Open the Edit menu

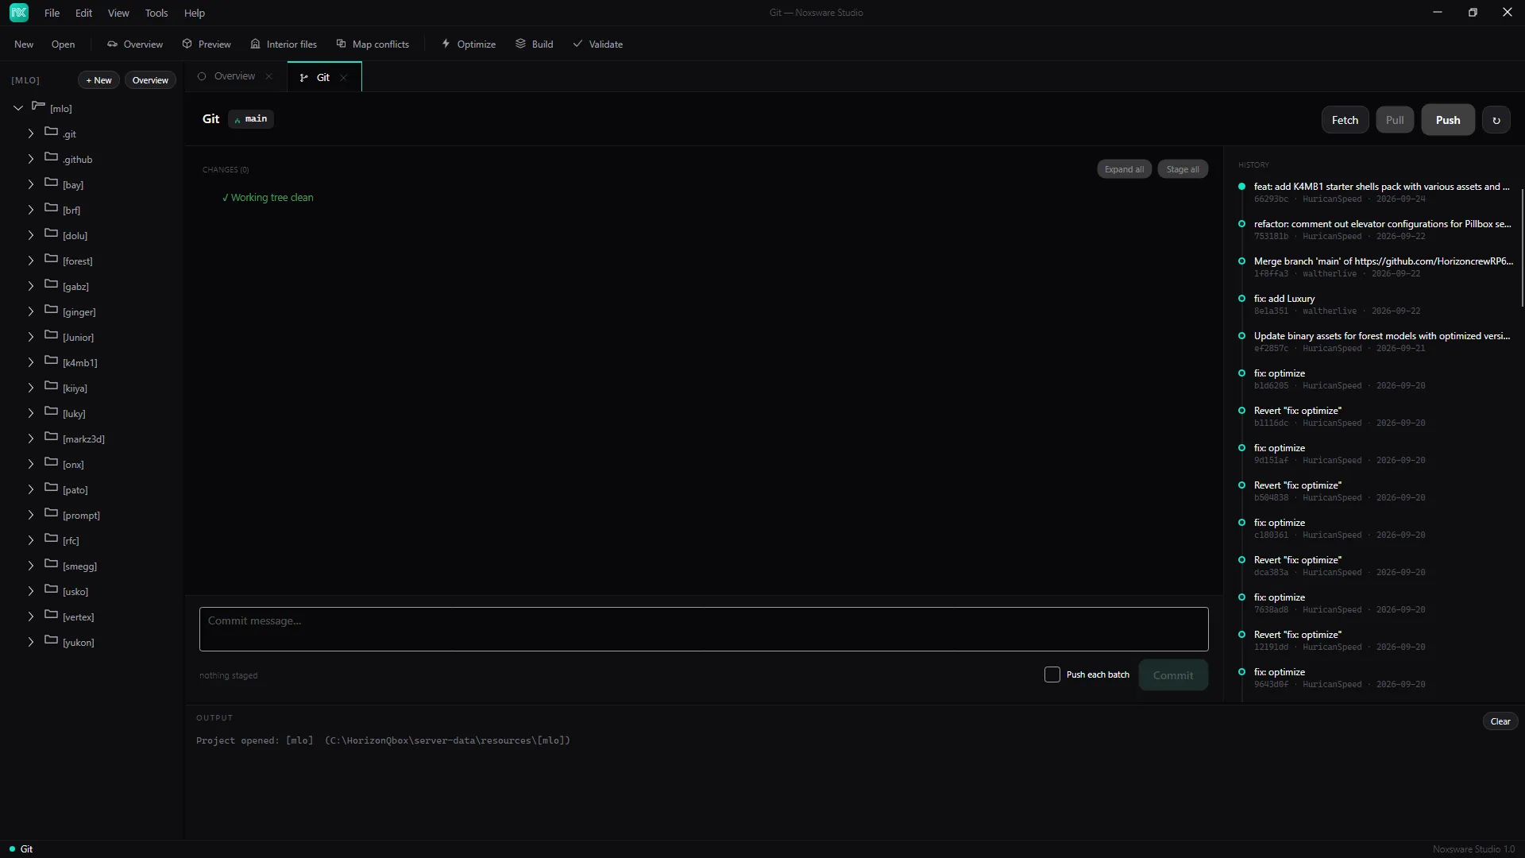[83, 14]
